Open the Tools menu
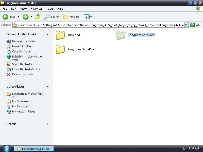 (x=50, y=9)
